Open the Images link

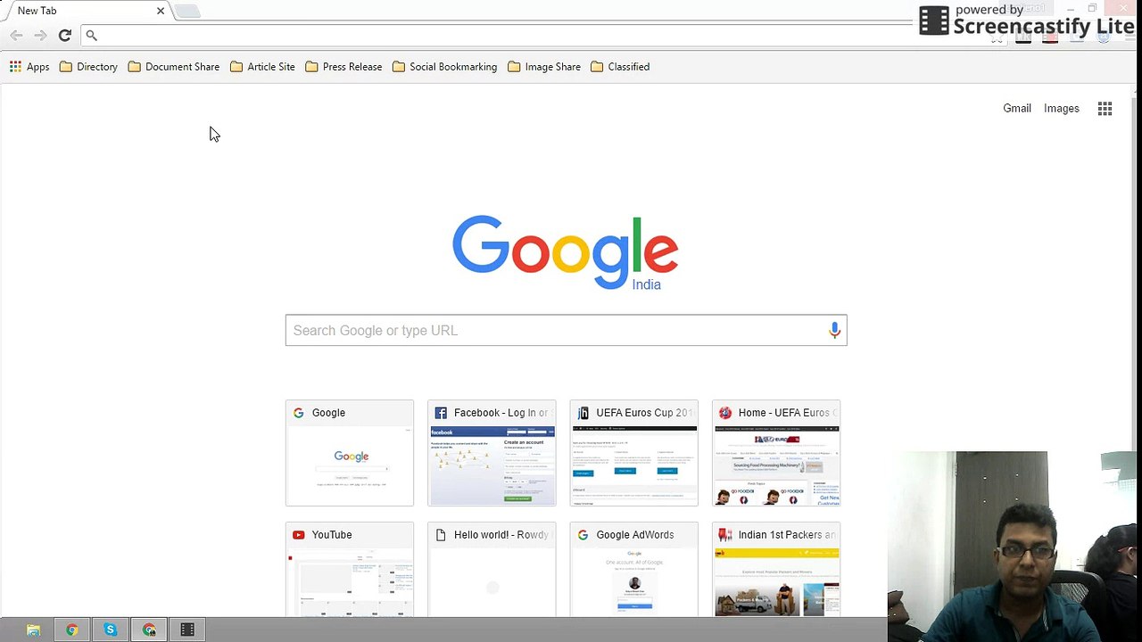pos(1062,108)
